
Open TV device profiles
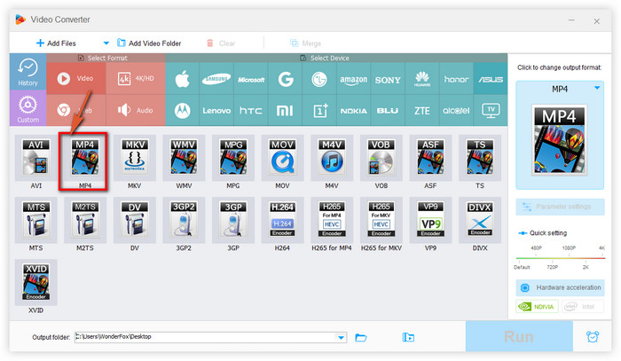click(491, 111)
